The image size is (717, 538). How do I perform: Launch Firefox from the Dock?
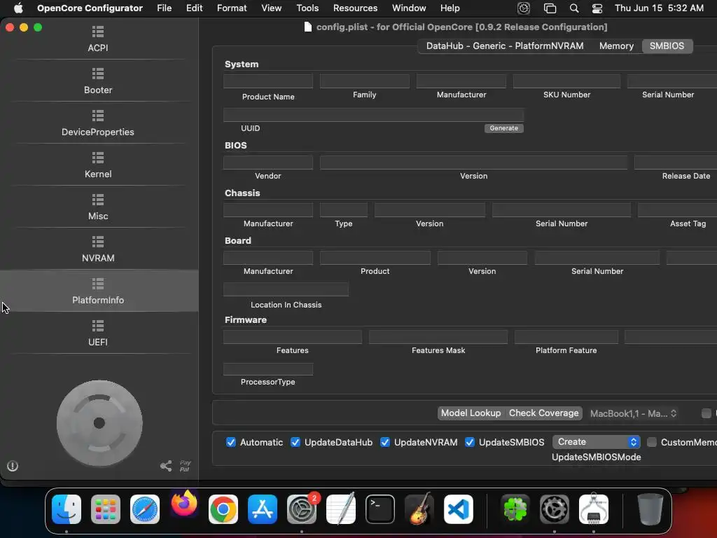pos(184,504)
